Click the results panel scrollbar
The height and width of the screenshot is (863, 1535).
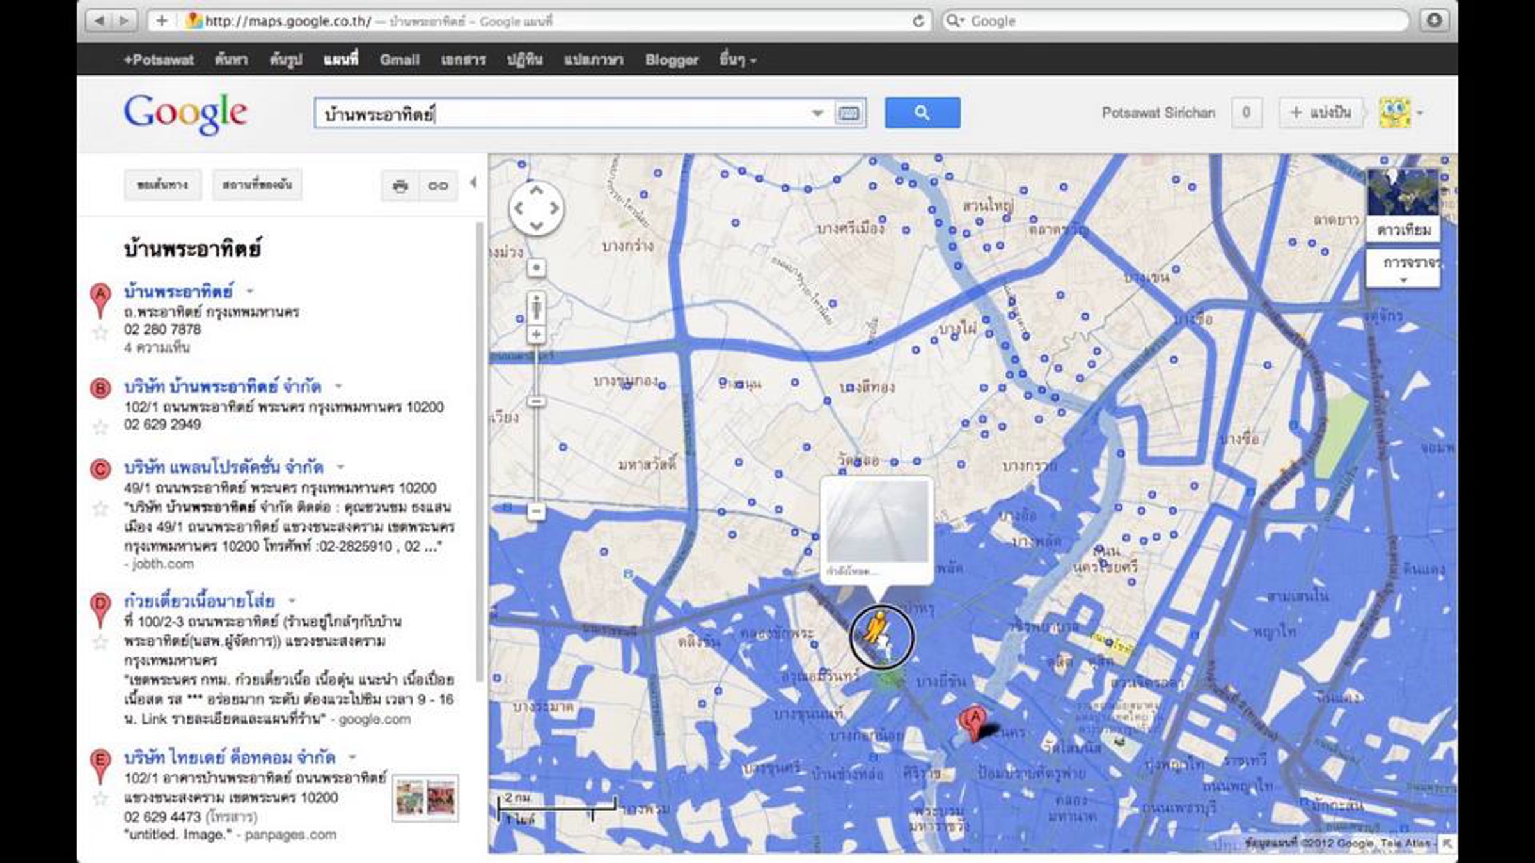coord(480,452)
